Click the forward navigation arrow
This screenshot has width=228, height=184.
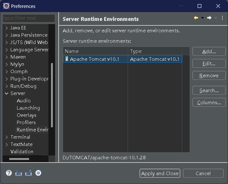pyautogui.click(x=209, y=18)
